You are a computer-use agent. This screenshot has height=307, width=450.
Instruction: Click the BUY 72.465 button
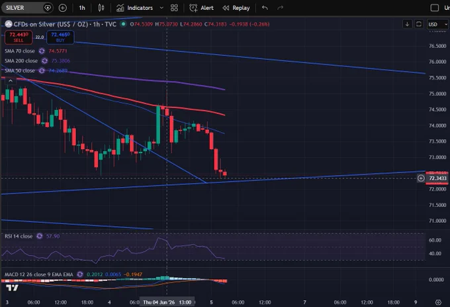pyautogui.click(x=60, y=37)
